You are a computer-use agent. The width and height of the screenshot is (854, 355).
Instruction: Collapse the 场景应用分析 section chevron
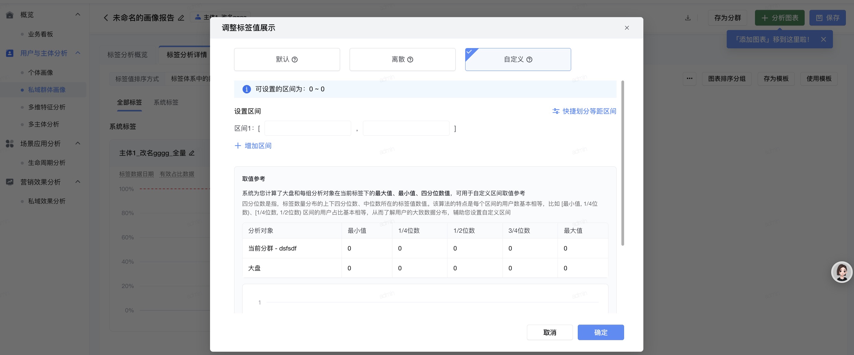pos(78,143)
